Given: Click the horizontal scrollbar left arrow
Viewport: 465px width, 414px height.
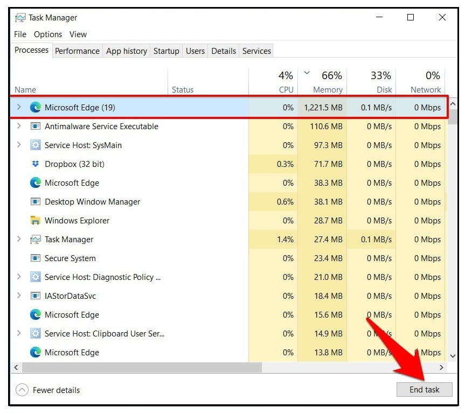Looking at the screenshot, I should point(16,368).
